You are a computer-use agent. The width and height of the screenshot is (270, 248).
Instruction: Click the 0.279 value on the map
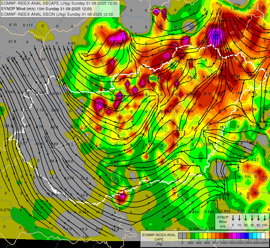click(x=5, y=210)
